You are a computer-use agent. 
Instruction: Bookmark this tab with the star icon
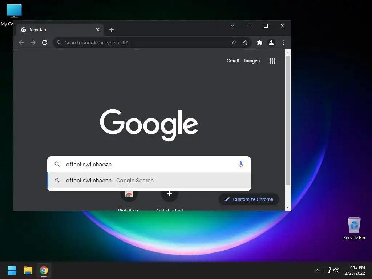245,43
